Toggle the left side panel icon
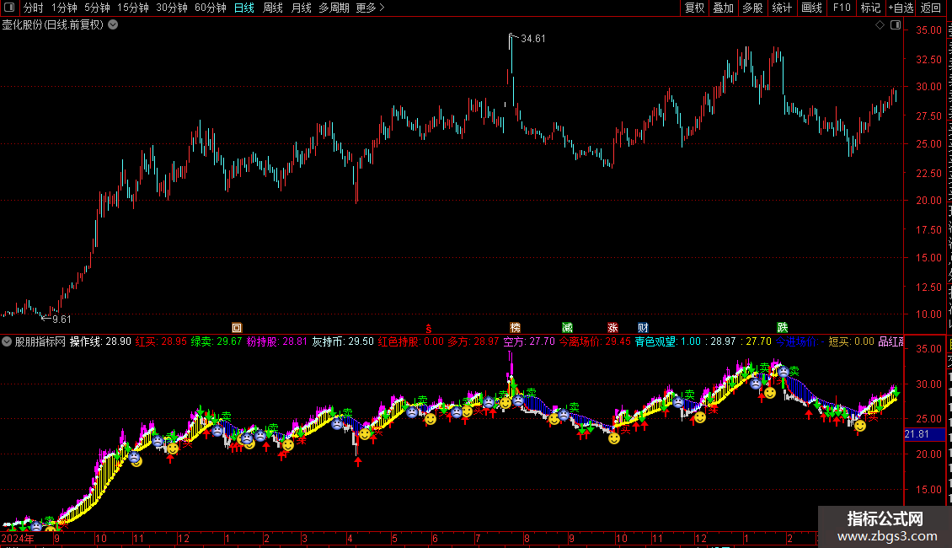 click(9, 8)
